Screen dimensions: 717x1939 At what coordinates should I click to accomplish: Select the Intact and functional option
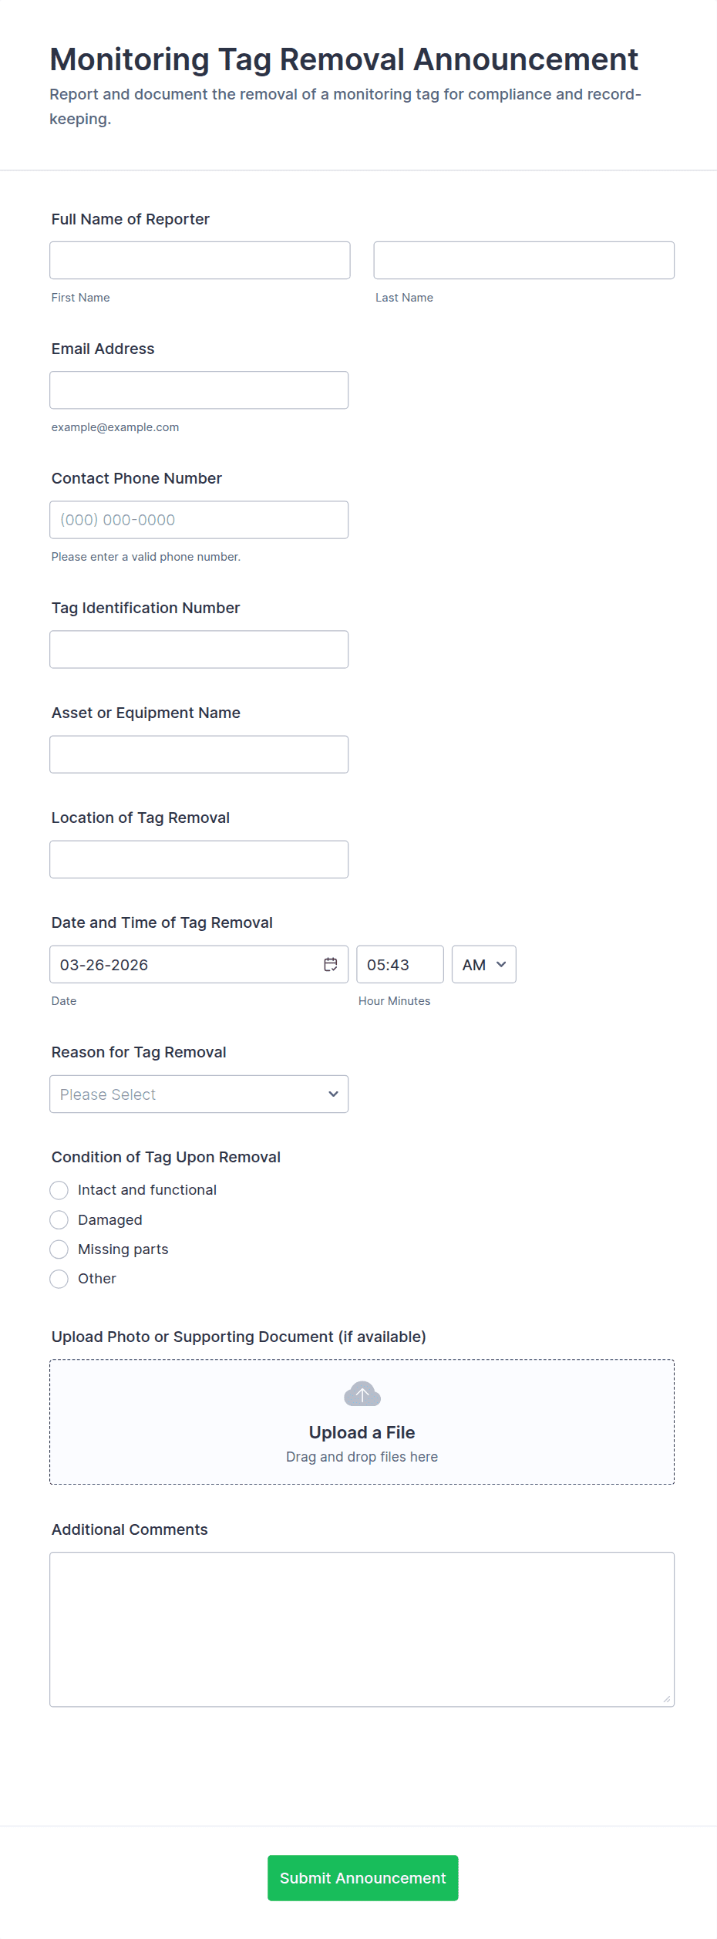pyautogui.click(x=59, y=1190)
